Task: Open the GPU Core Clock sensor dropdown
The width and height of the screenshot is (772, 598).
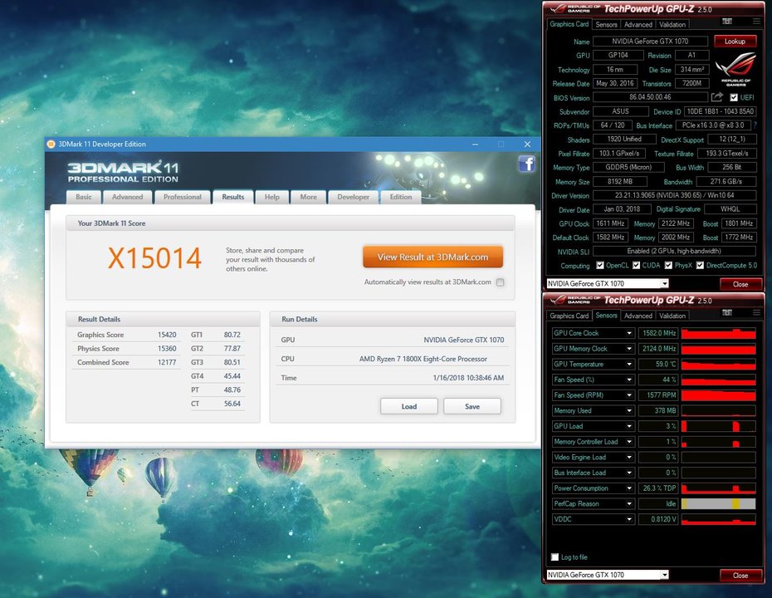Action: (628, 333)
